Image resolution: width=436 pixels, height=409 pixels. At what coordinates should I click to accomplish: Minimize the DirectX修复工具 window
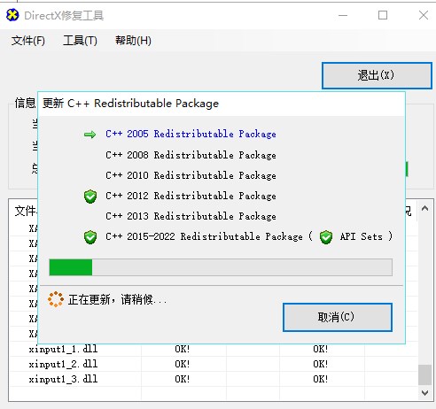(343, 15)
